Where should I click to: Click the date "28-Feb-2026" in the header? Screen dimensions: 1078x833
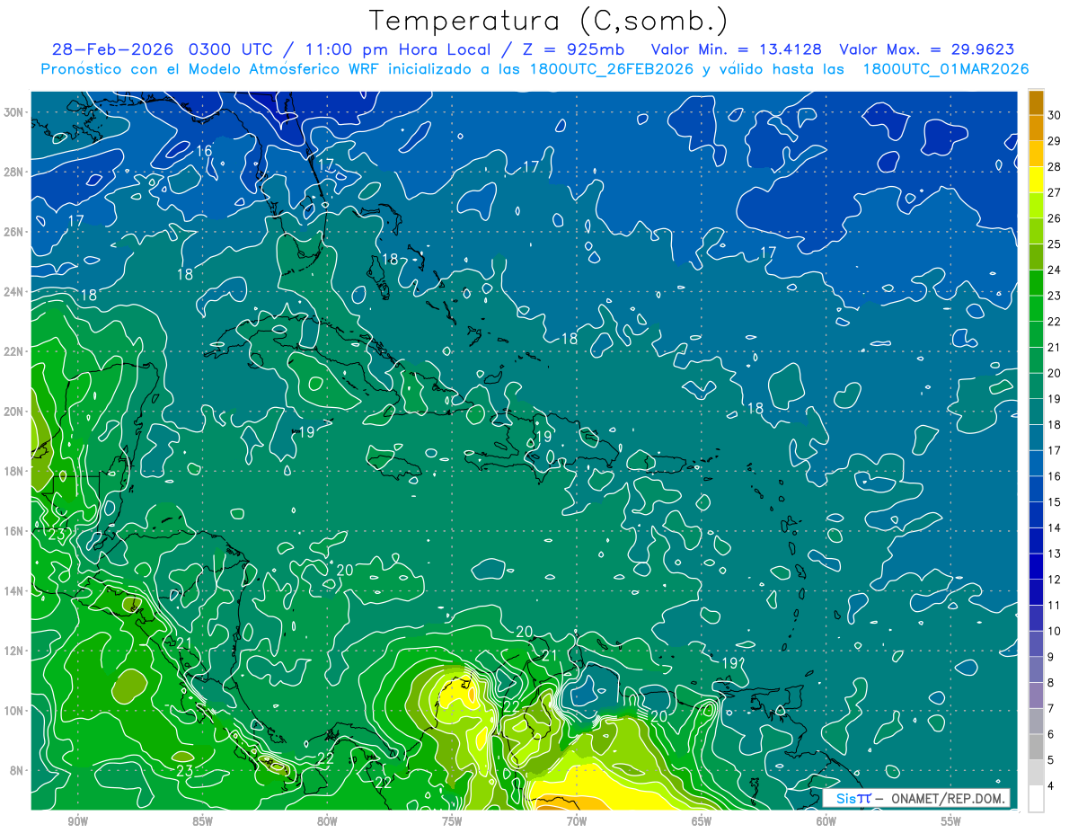(114, 50)
